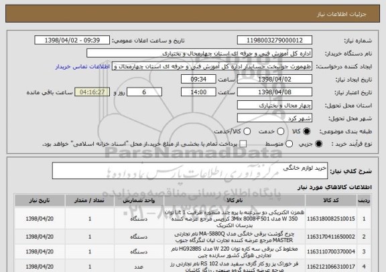This screenshot has height=272, width=386.
Task: Click the general description box خرید لوازم خانگی
Action: pyautogui.click(x=190, y=170)
